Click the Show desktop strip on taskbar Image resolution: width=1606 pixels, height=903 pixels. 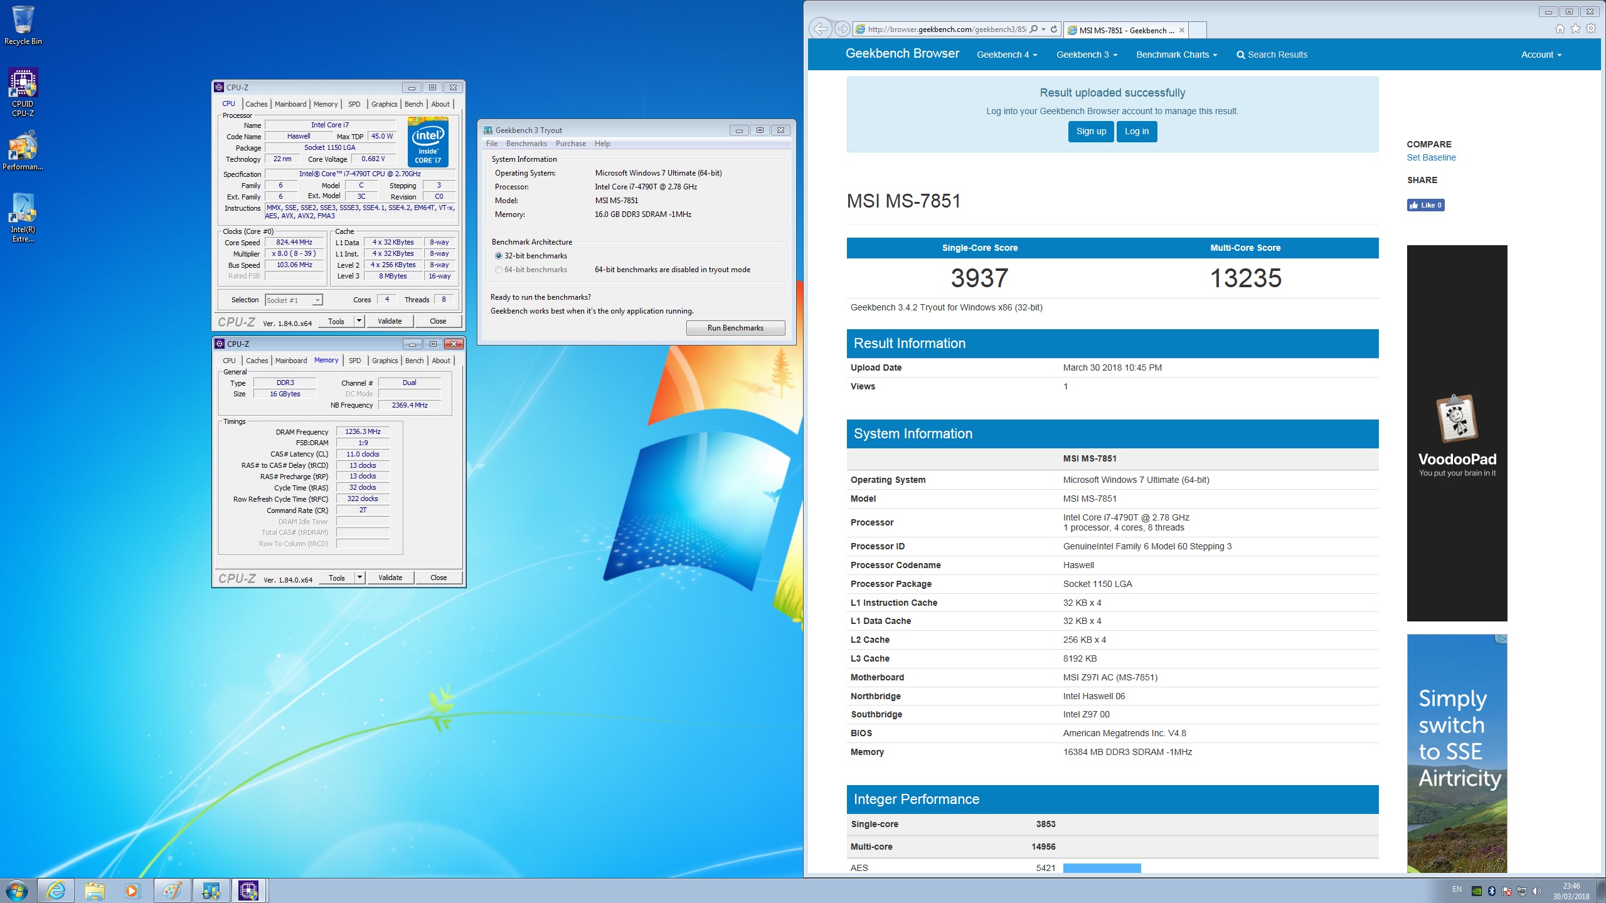pos(1601,890)
